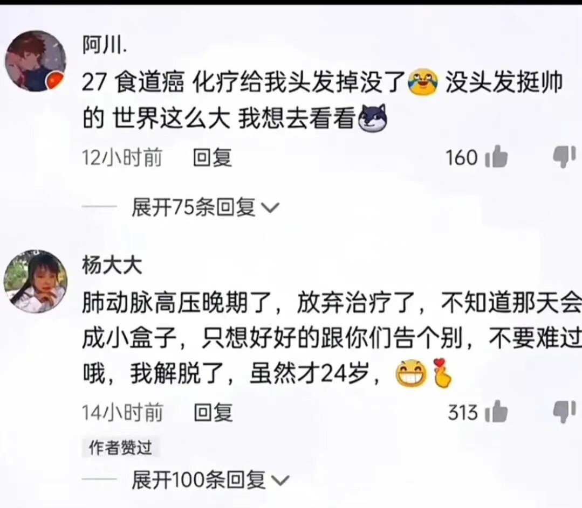The height and width of the screenshot is (508, 582).
Task: Open username 杨大大 profile link
Action: [x=112, y=266]
